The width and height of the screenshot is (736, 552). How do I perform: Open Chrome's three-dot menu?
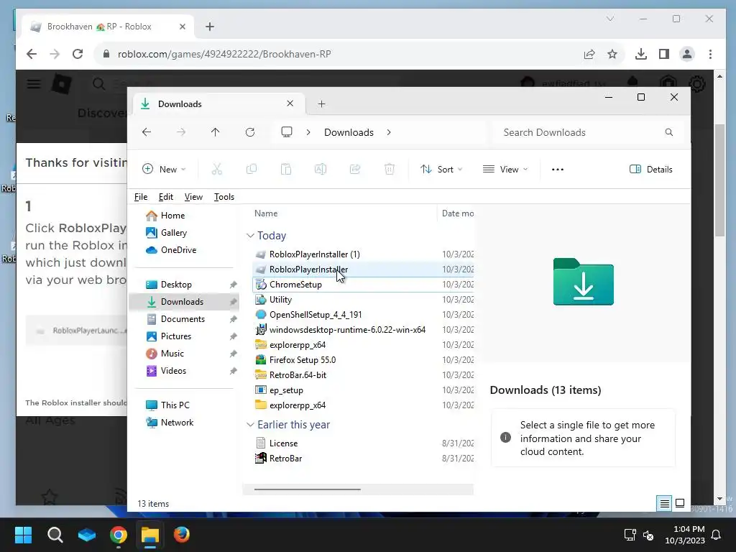click(710, 54)
